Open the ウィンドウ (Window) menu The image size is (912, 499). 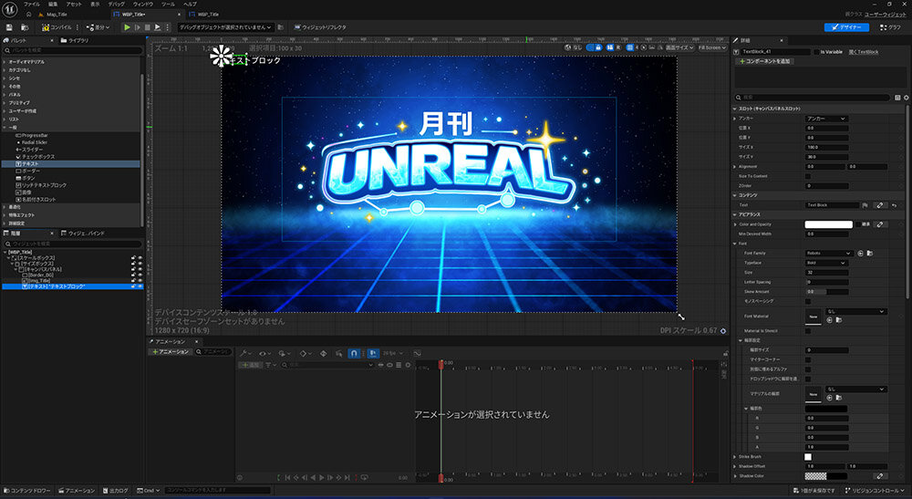143,5
